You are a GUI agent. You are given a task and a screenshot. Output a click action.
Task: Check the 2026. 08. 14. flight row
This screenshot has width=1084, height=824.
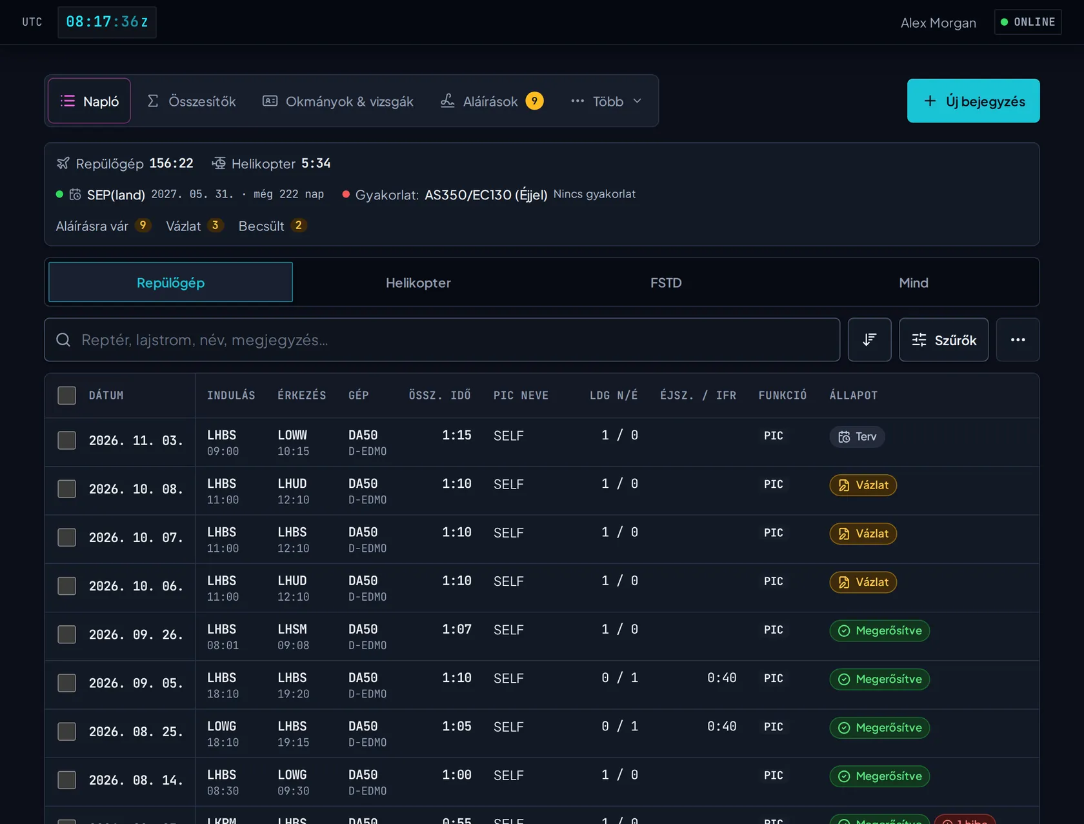tap(66, 779)
